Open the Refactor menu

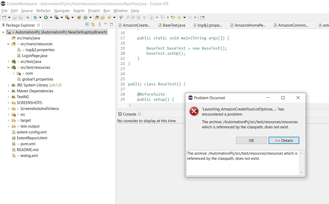[x=44, y=10]
